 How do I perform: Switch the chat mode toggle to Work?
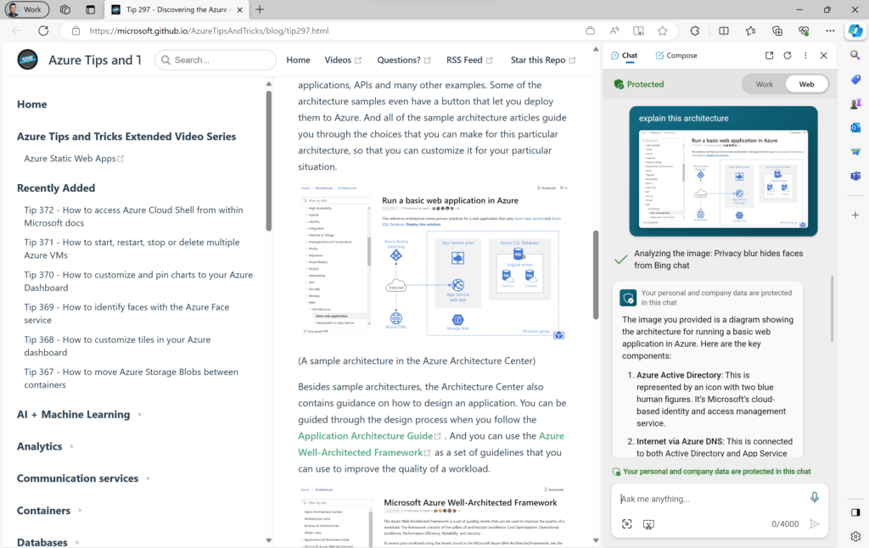point(764,85)
